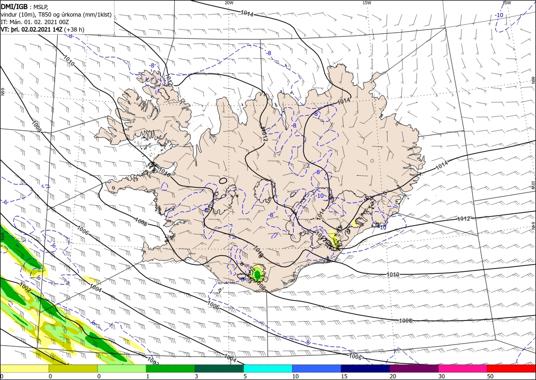This screenshot has height=380, width=536.
Task: Click the '(+38 h)' forecast offset
Action: click(74, 29)
